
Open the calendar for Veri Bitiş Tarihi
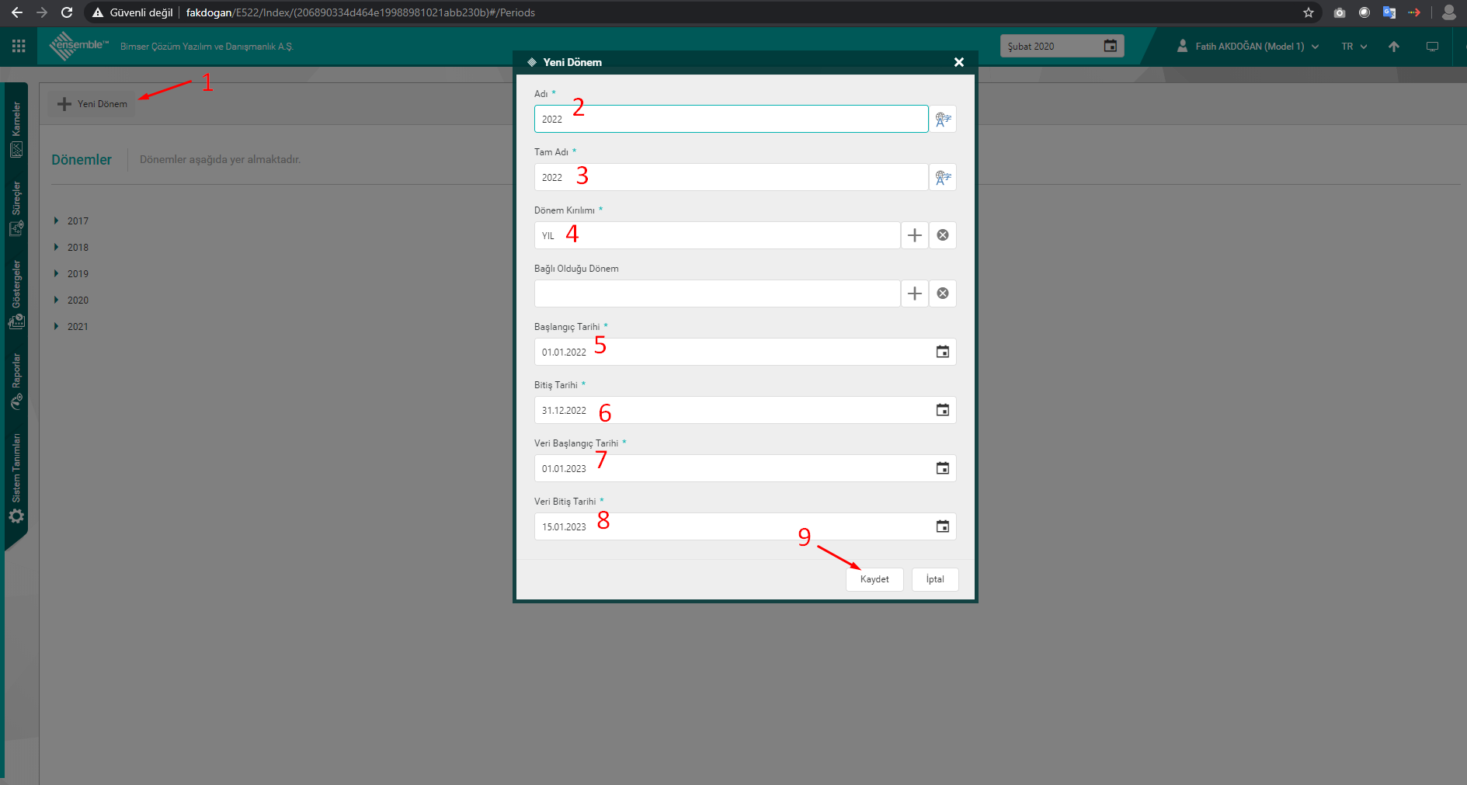pyautogui.click(x=943, y=526)
